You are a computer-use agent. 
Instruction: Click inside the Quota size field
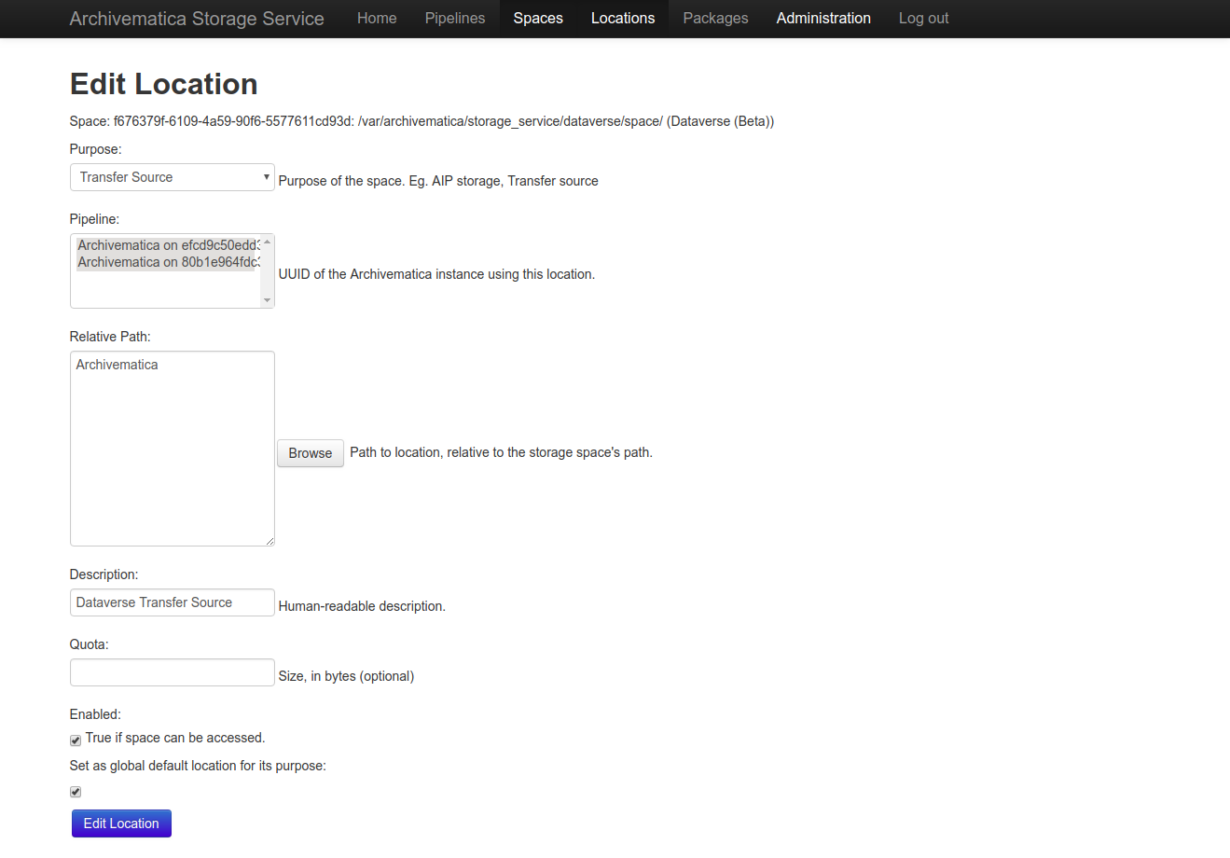point(172,672)
